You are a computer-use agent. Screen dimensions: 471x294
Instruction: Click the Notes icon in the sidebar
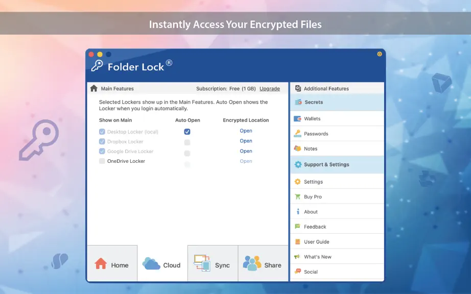pyautogui.click(x=297, y=149)
